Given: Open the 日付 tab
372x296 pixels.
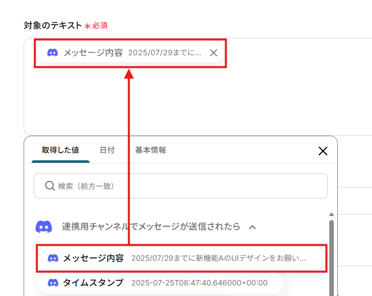Looking at the screenshot, I should tap(107, 150).
